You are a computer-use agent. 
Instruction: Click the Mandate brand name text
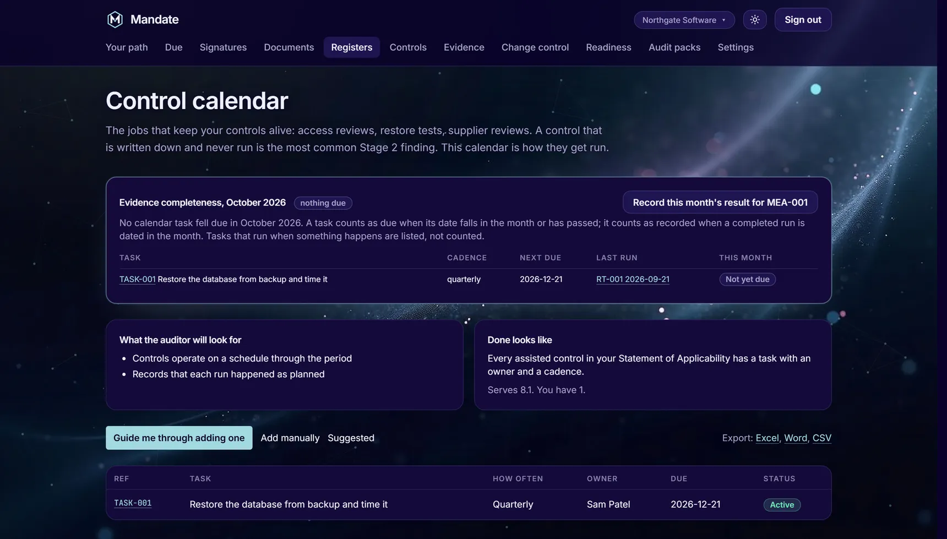pos(155,19)
